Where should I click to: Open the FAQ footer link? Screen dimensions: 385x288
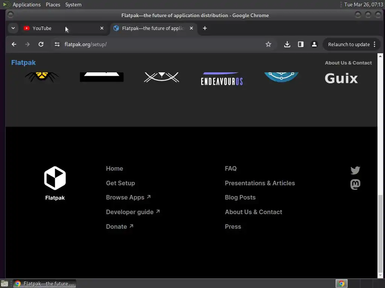pos(230,168)
